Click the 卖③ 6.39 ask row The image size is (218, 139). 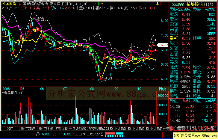[193, 24]
